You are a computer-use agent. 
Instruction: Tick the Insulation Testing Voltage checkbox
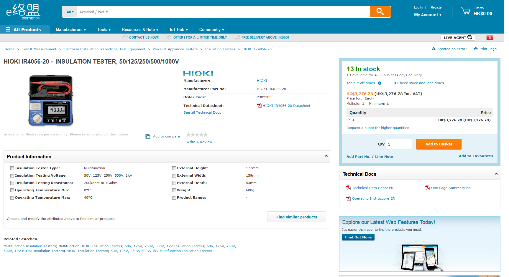[12, 176]
